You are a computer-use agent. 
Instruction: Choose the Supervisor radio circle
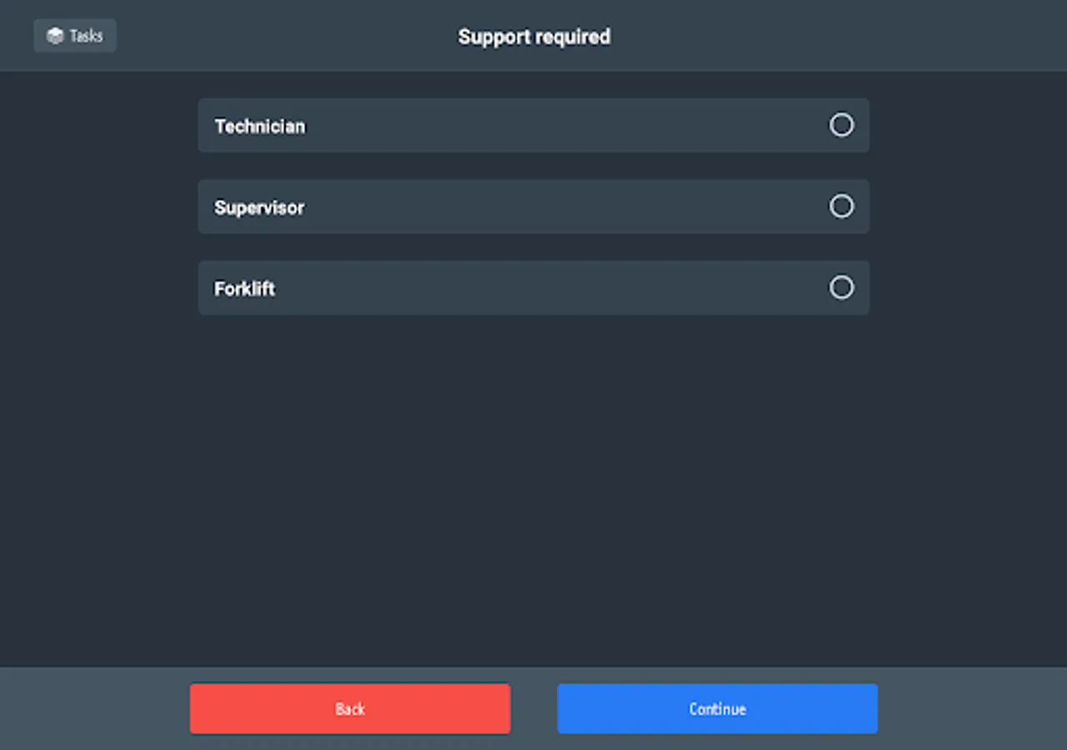(841, 206)
